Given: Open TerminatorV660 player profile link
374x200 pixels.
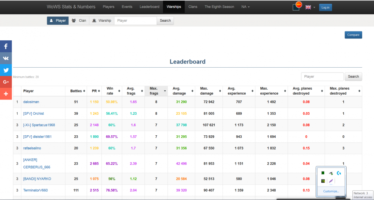Looking at the screenshot, I should point(35,190).
